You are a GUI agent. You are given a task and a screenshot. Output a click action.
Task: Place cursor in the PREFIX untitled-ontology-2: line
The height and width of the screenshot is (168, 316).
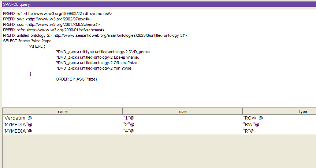pyautogui.click(x=95, y=35)
